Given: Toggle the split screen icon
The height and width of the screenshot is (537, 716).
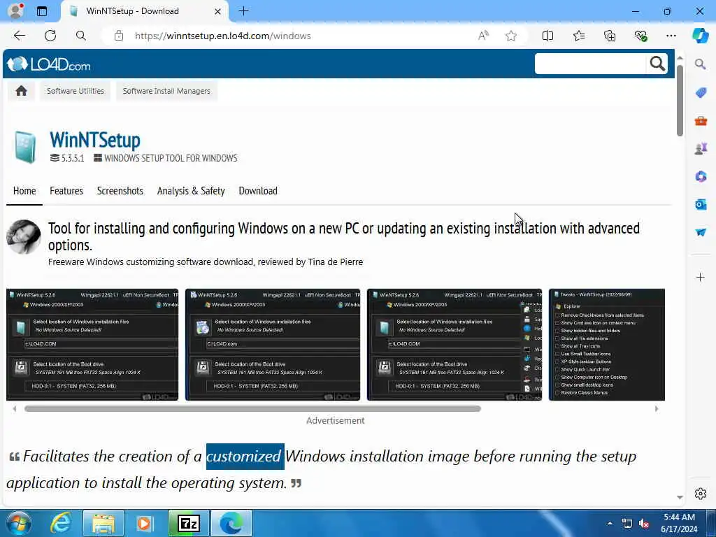Looking at the screenshot, I should 547,36.
